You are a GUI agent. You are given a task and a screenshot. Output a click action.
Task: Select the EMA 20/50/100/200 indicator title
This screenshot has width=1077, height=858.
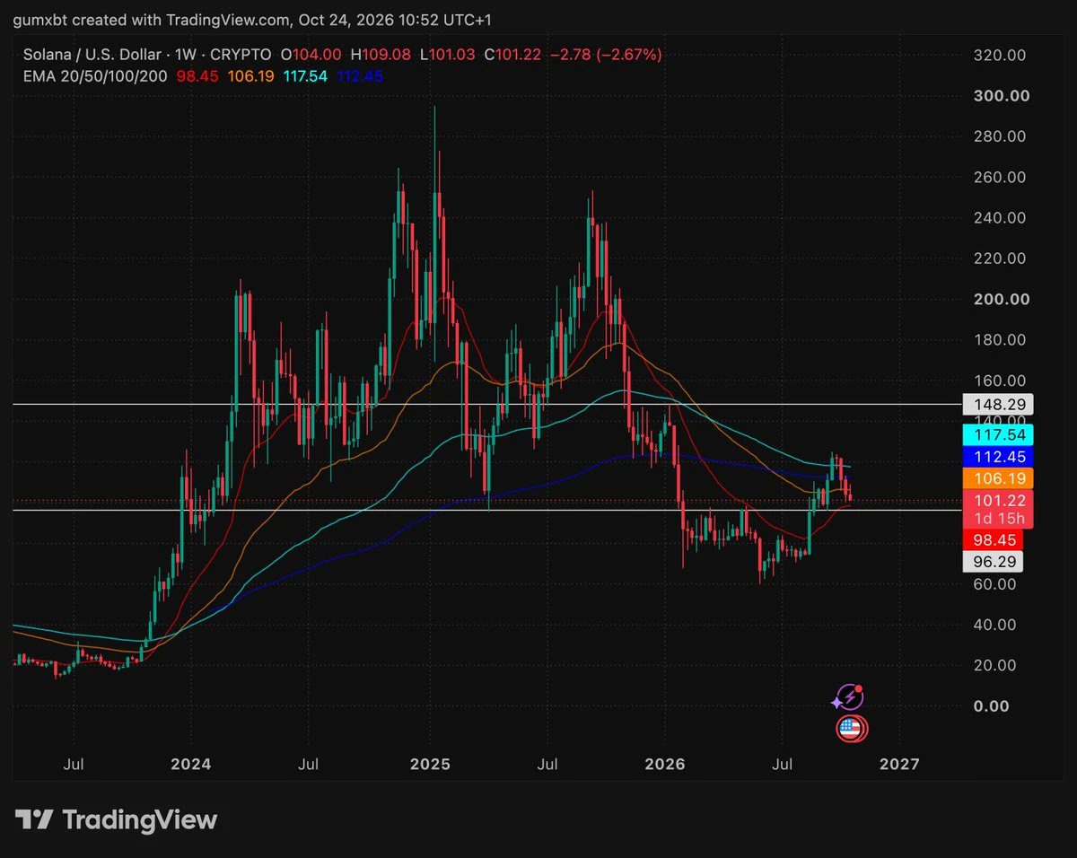[95, 76]
